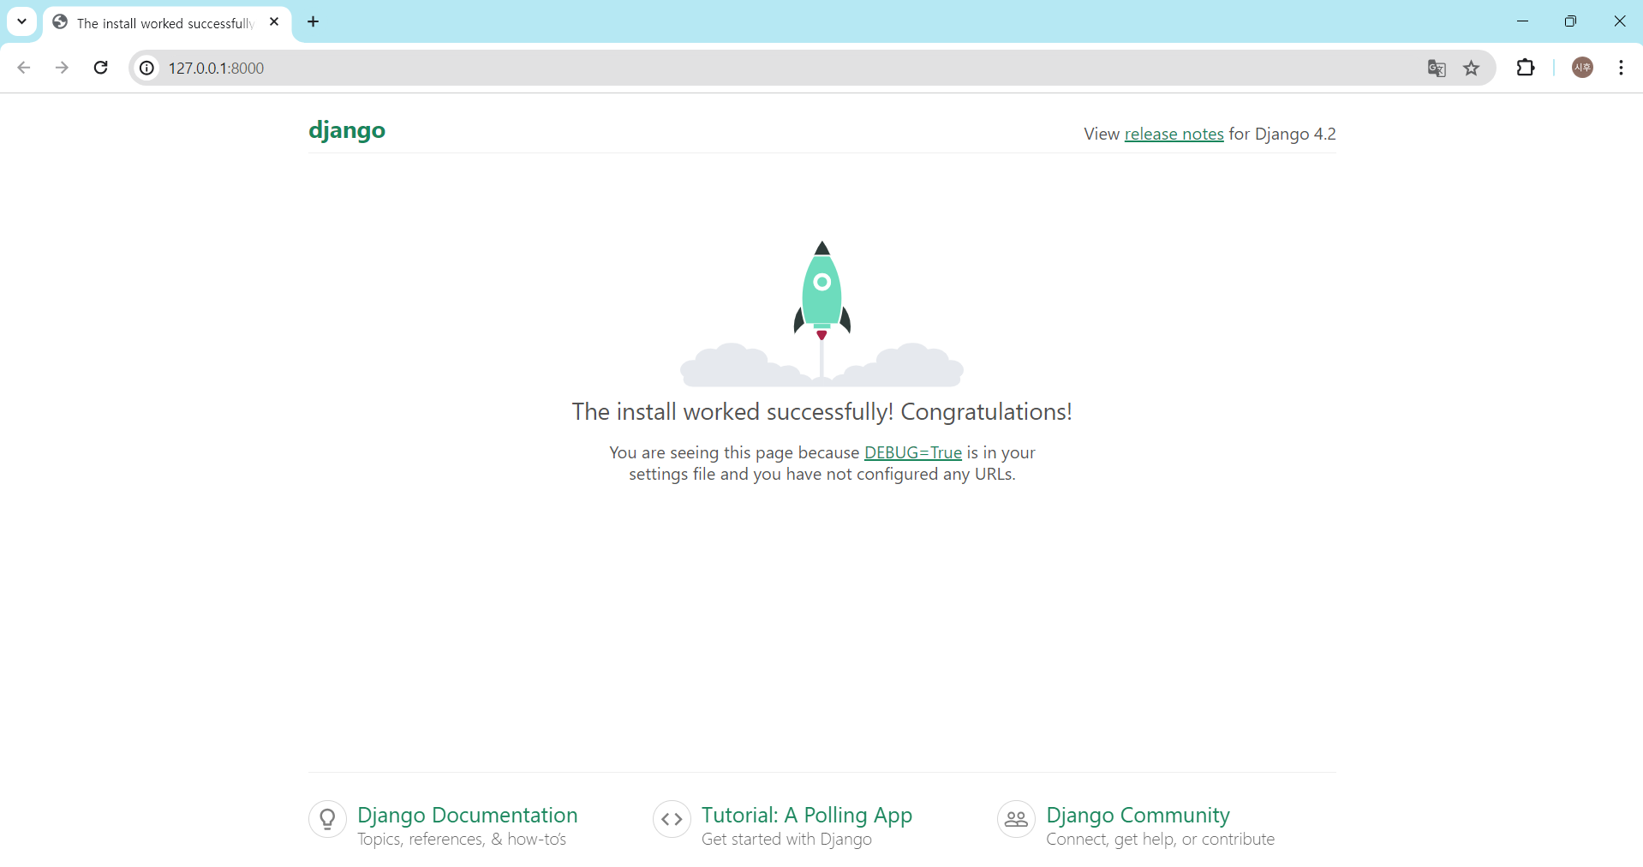This screenshot has height=867, width=1643.
Task: Click 'Get started with Django' text
Action: click(786, 840)
